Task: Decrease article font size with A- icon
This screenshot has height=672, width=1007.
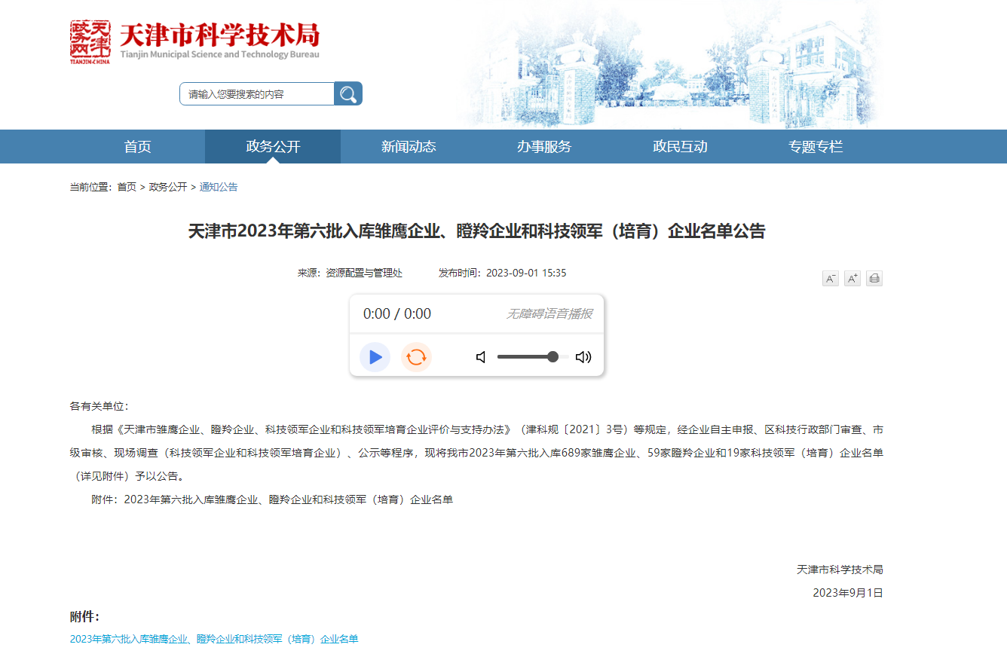Action: point(830,278)
